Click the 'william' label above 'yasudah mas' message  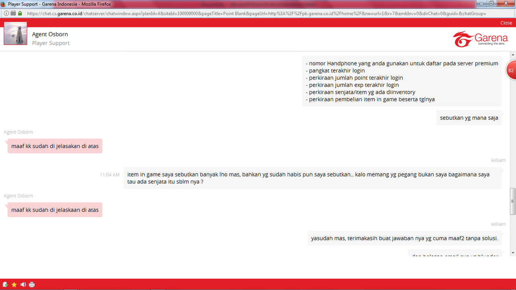click(x=498, y=224)
